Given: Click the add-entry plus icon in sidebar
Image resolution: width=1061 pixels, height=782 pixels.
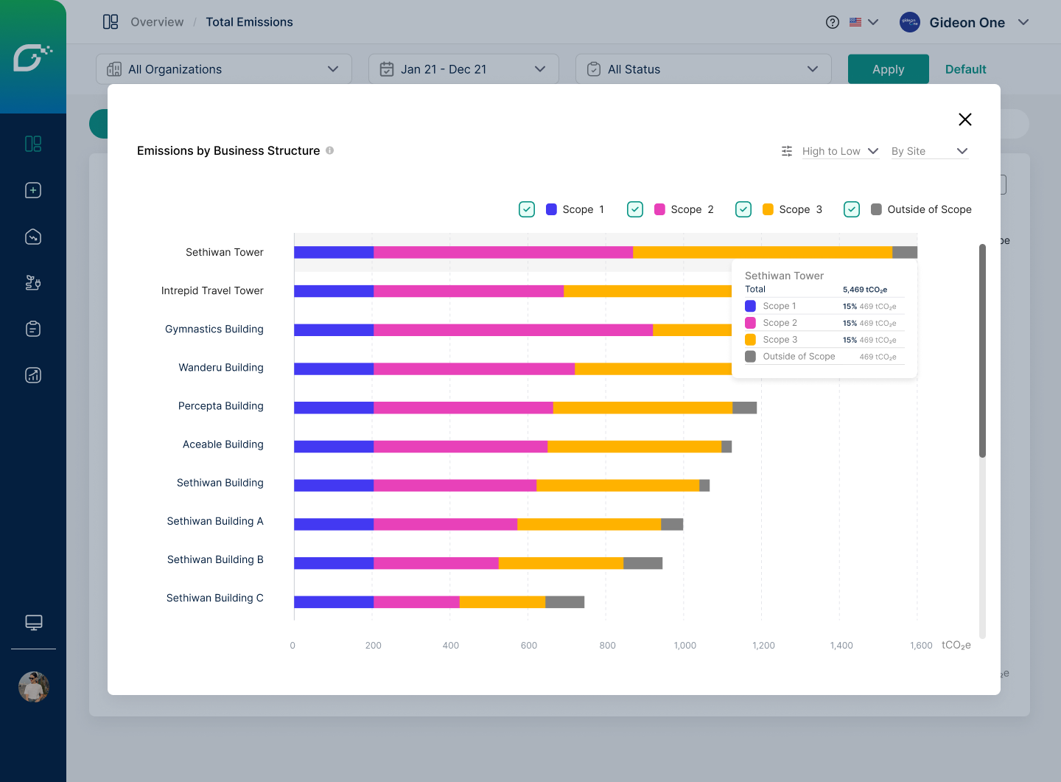Looking at the screenshot, I should [x=33, y=190].
